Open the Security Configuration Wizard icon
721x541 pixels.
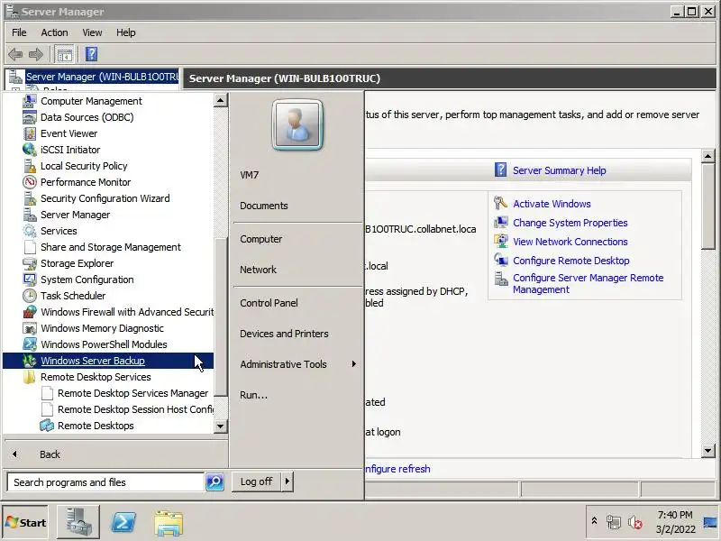[30, 198]
